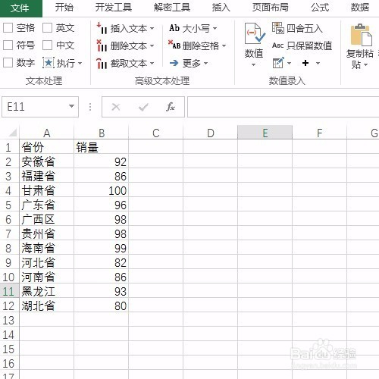Image resolution: width=379 pixels, height=379 pixels.
Task: Enable the 中文 checkbox
Action: pos(47,45)
